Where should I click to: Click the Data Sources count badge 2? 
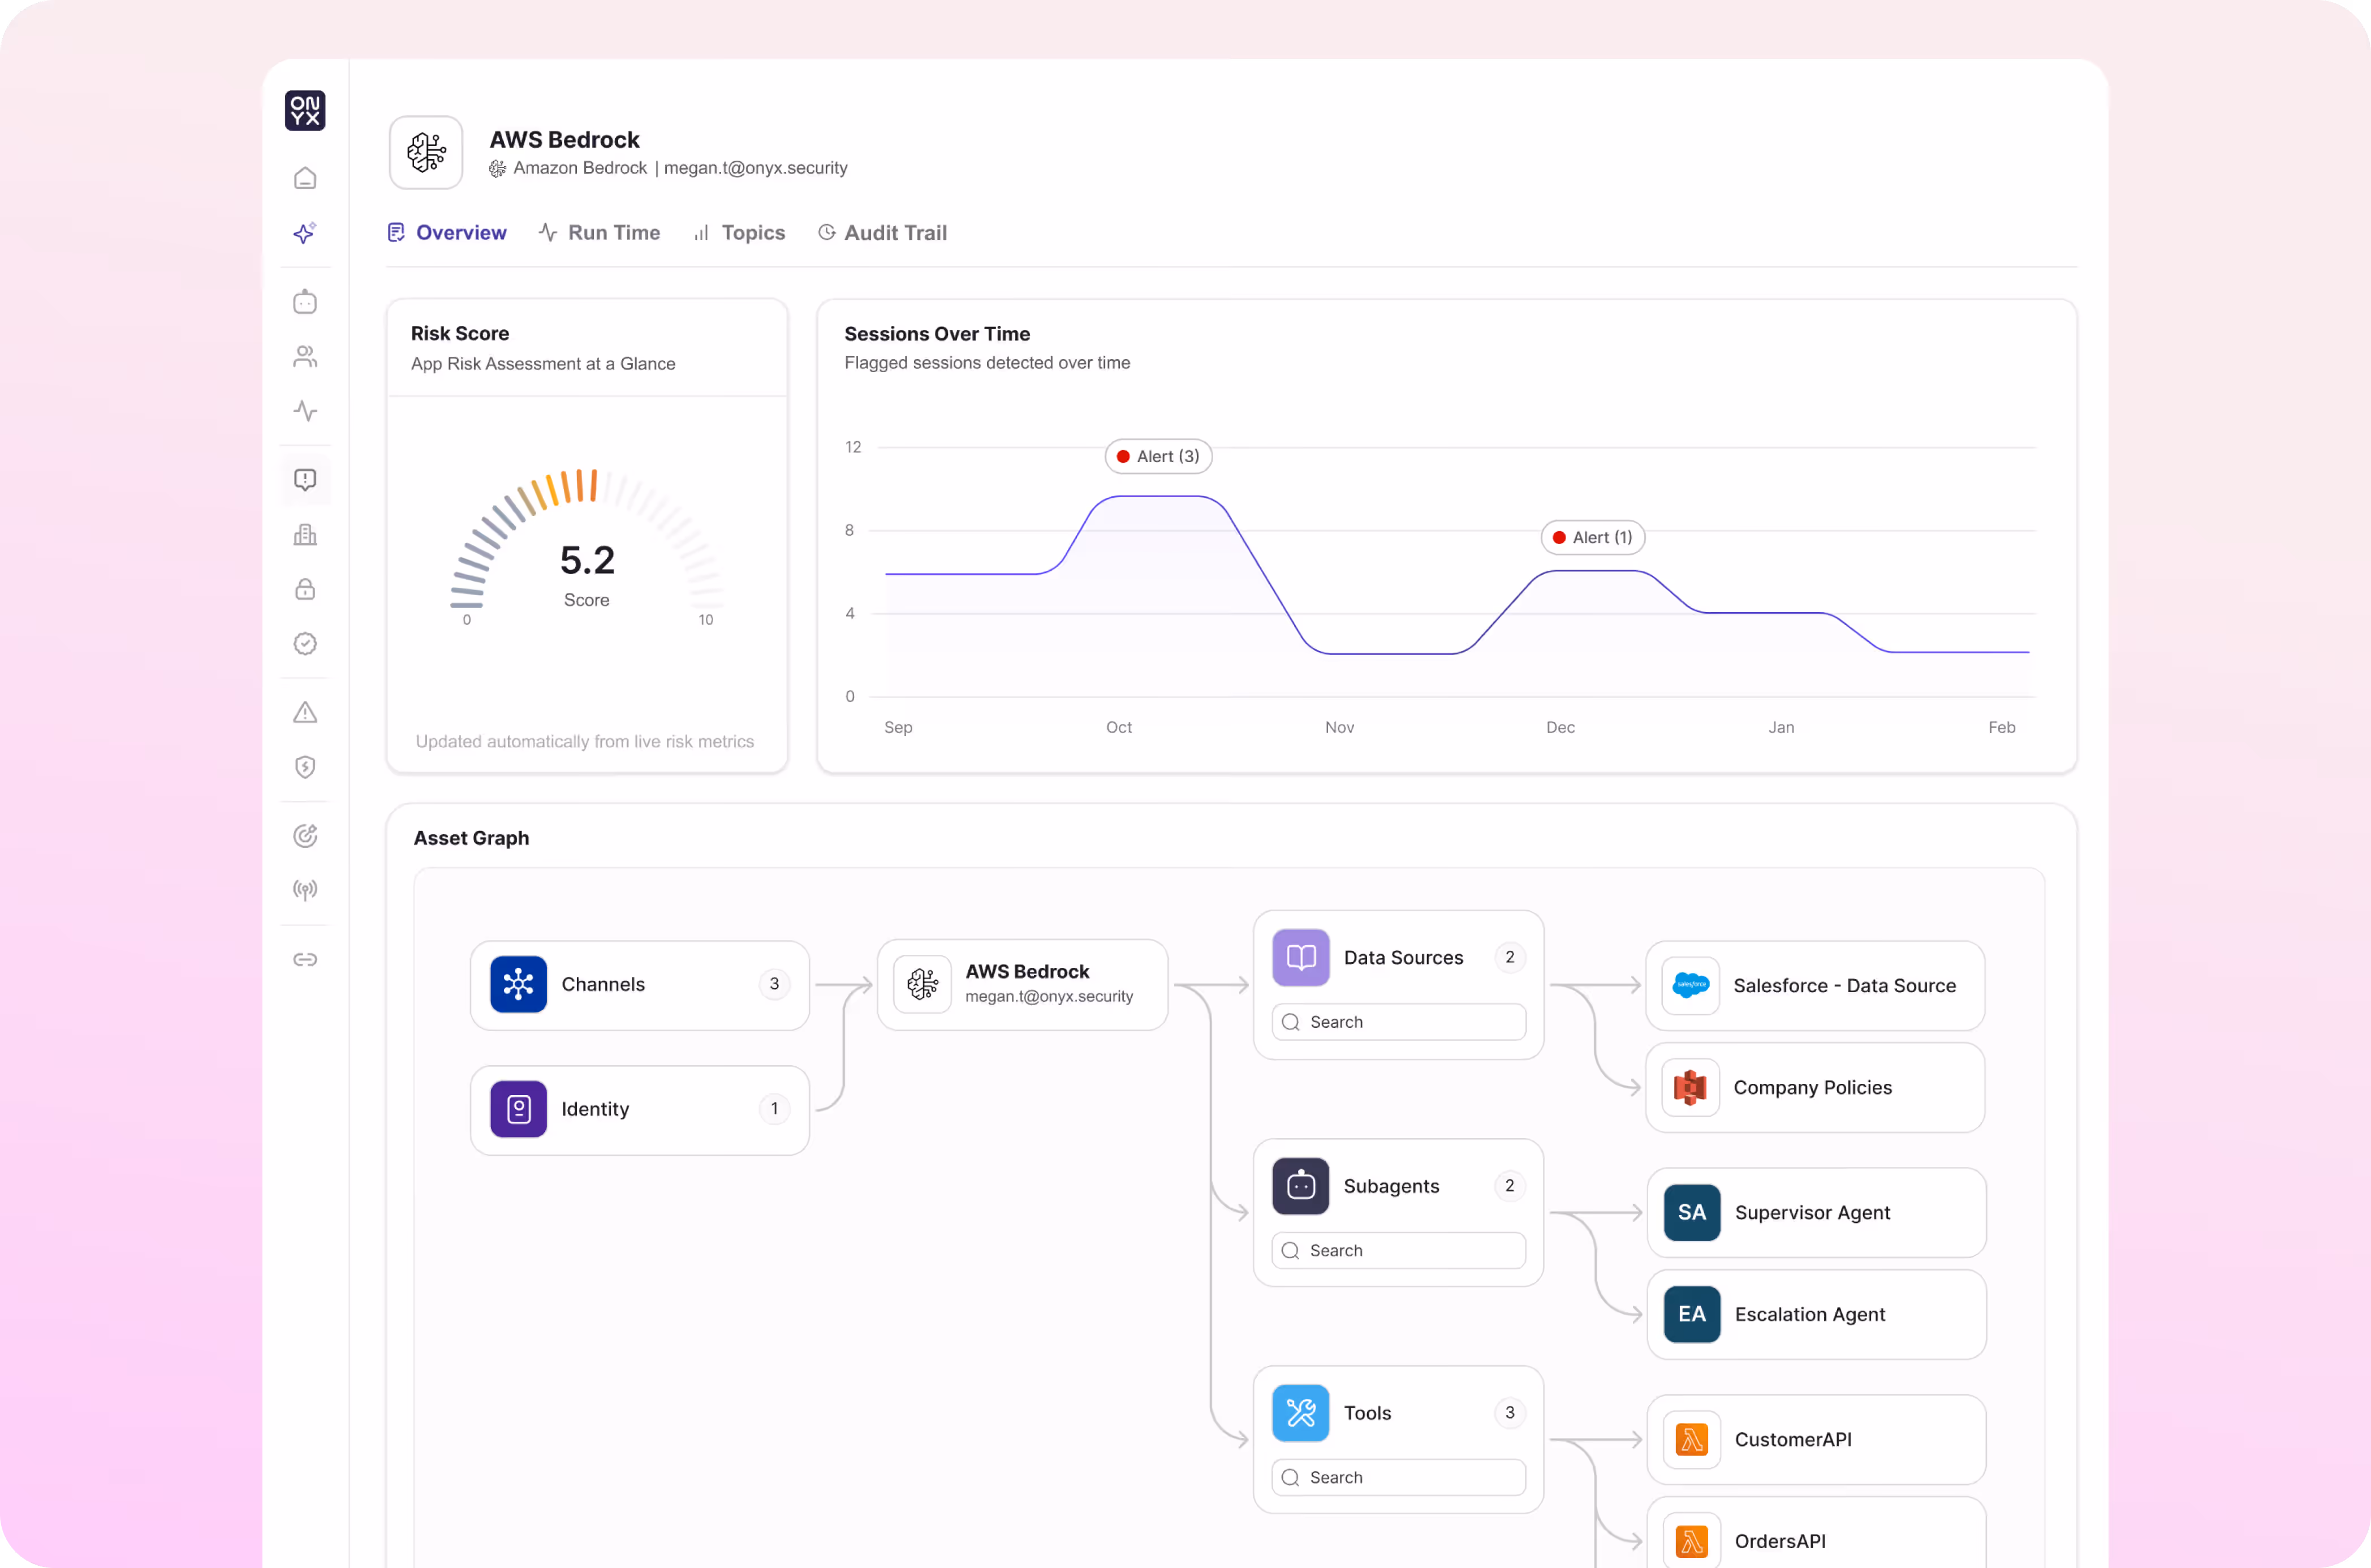[1510, 957]
